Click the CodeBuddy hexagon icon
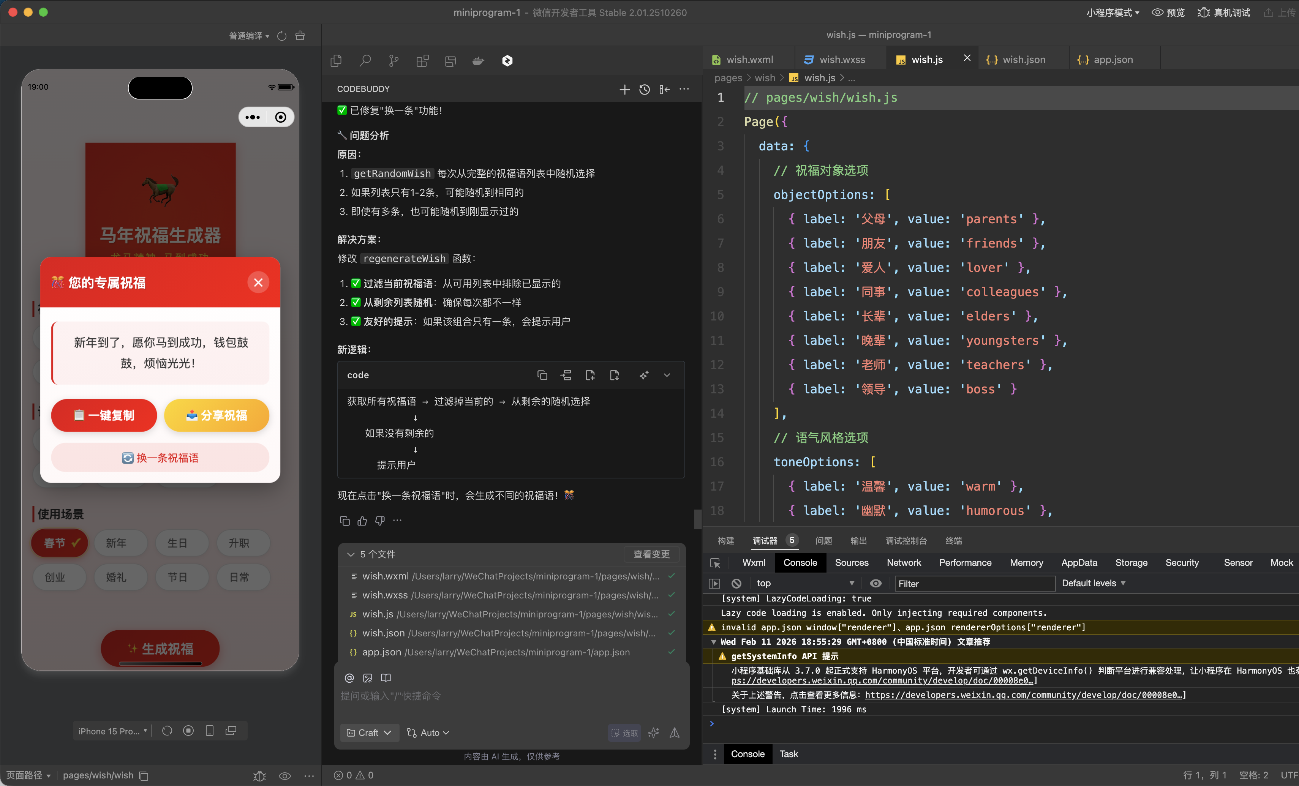This screenshot has height=786, width=1299. (507, 61)
